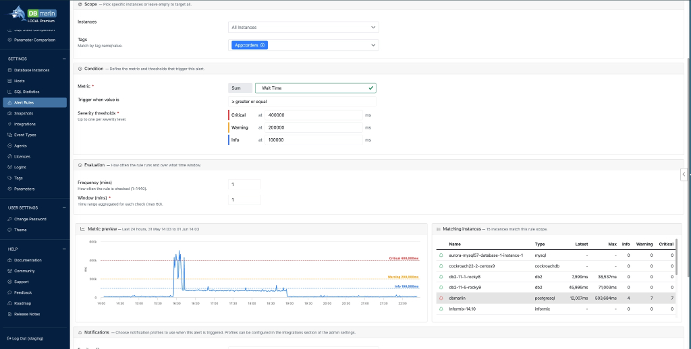691x349 pixels.
Task: Click the Community people icon
Action: [x=9, y=271]
